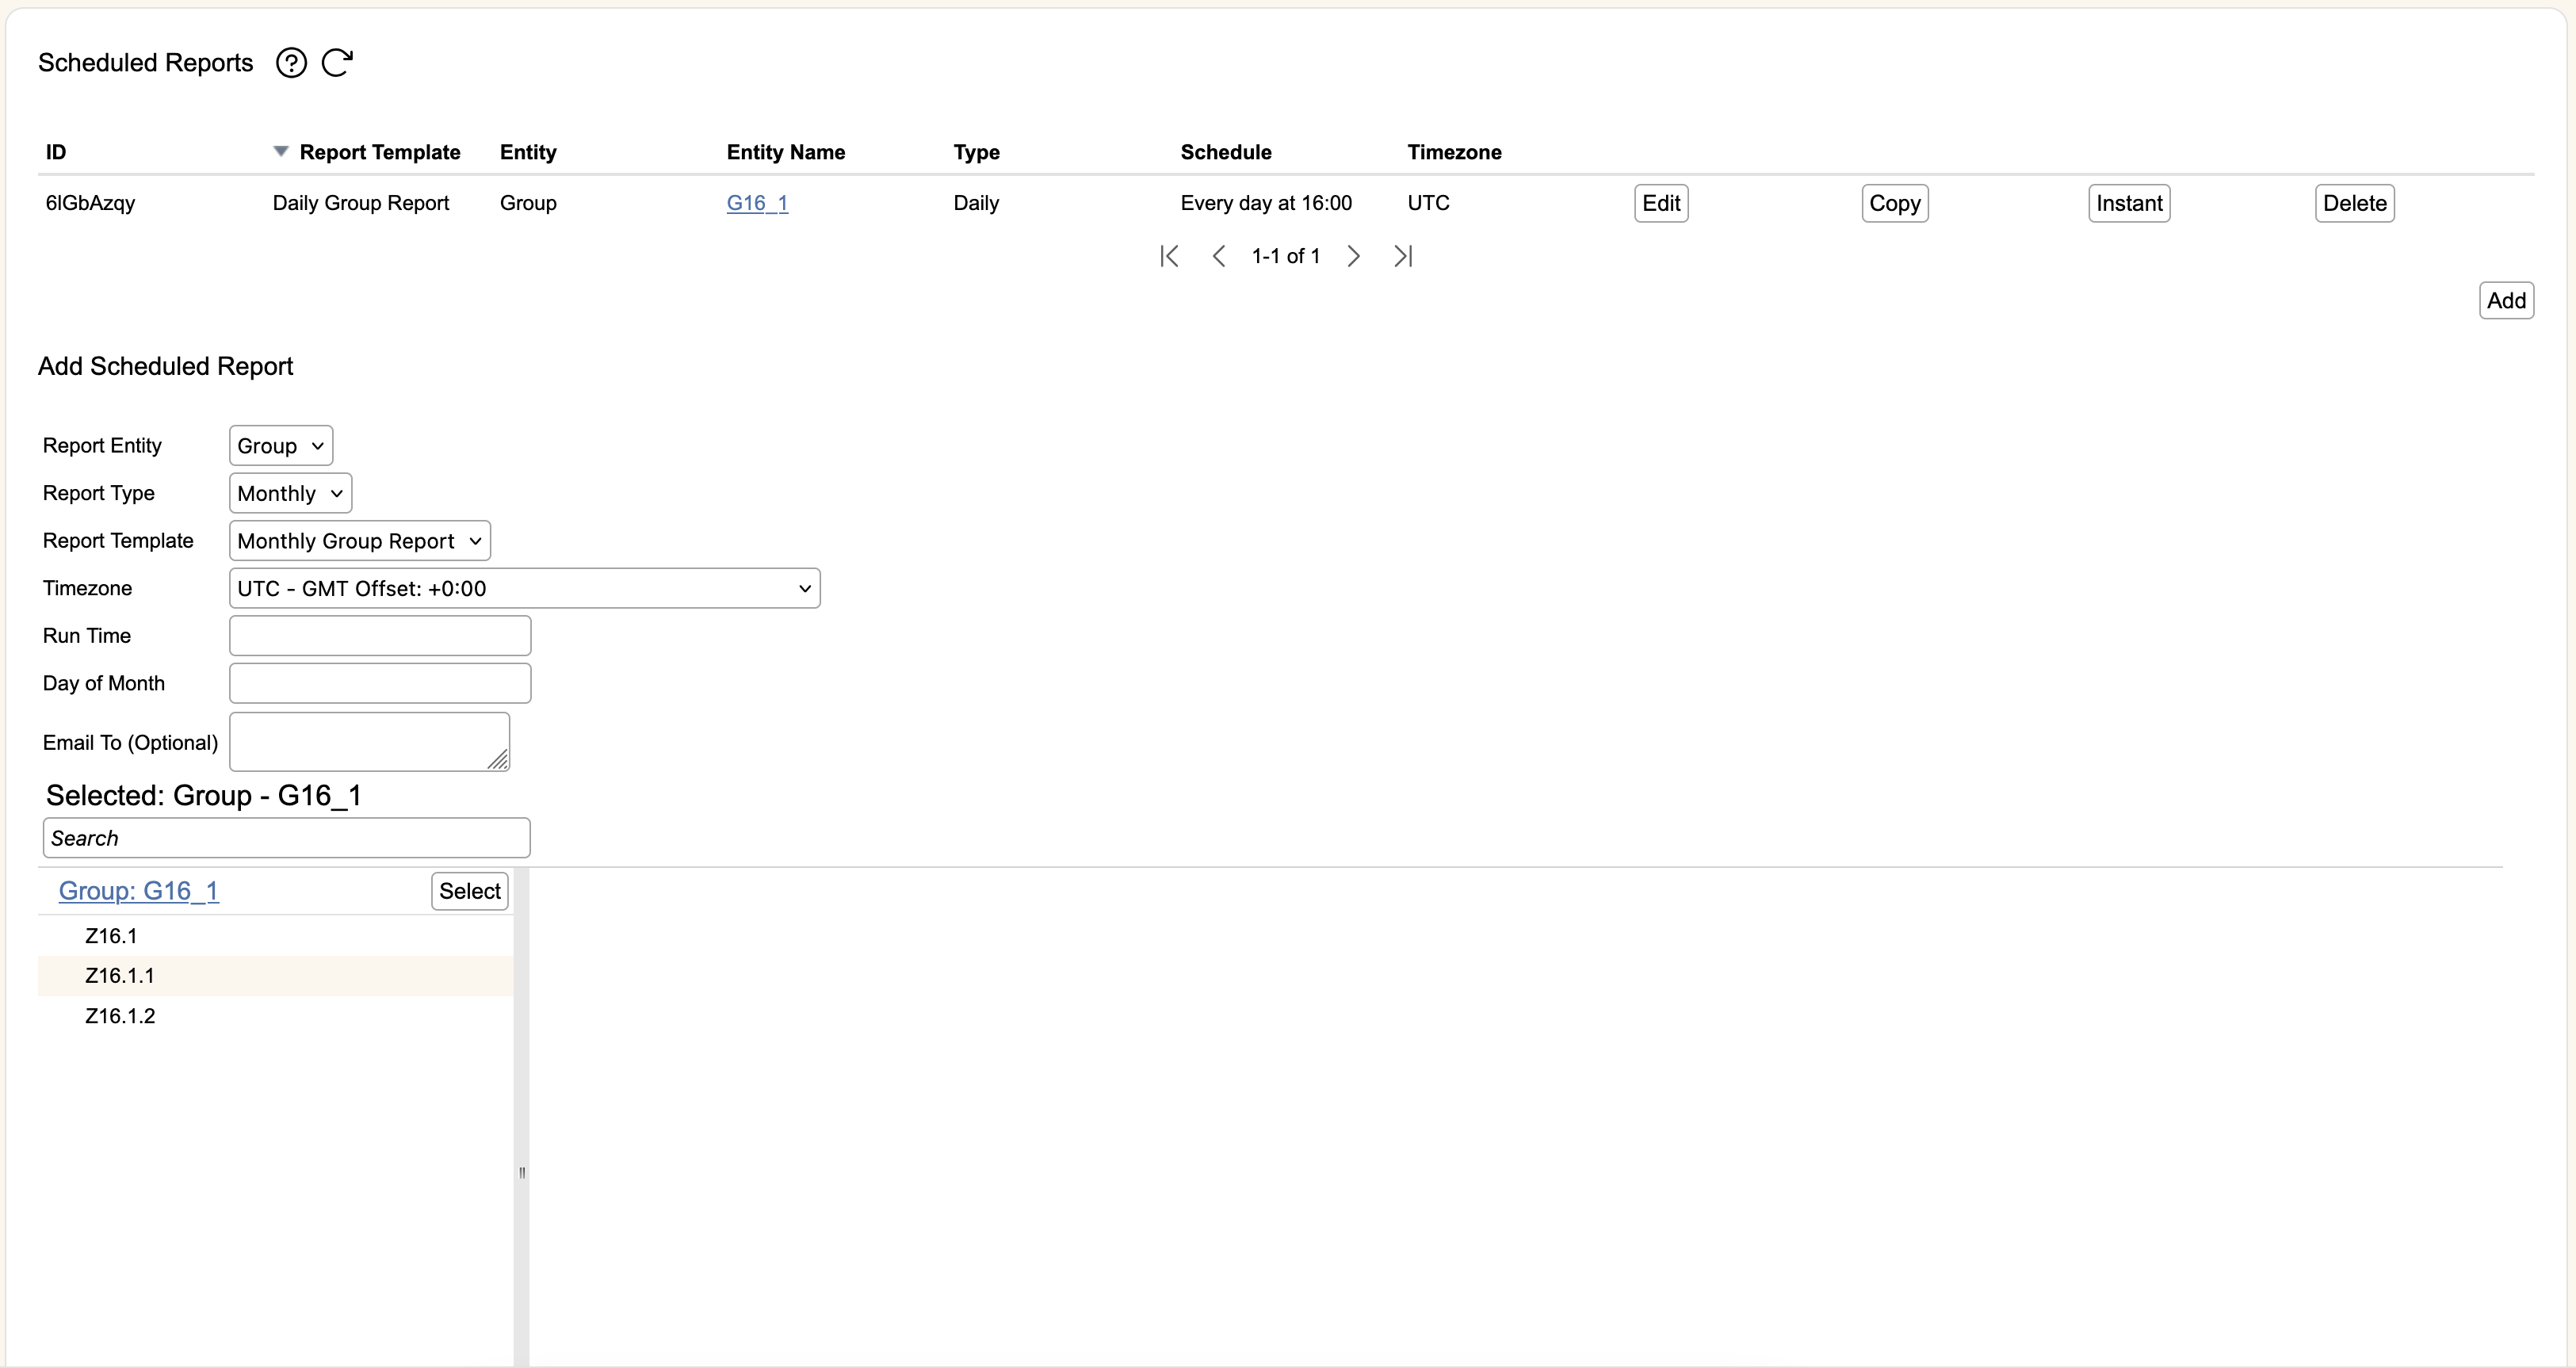Open the help icon beside Scheduled Reports
Screen dimensions: 2576x1368
[x=291, y=63]
